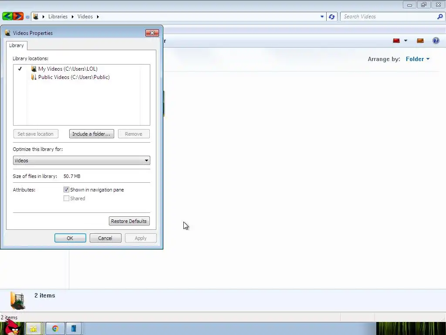Toggle the preview pane icon
Screen dimensions: 446x335
(x=420, y=41)
